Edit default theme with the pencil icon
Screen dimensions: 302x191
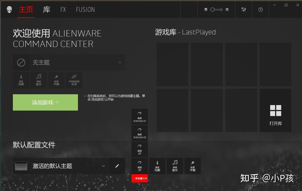coord(117,166)
